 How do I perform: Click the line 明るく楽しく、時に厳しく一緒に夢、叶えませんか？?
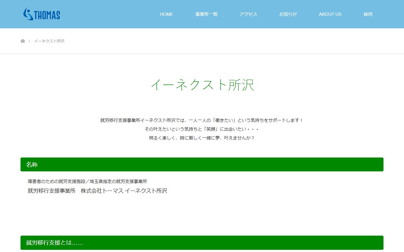202,138
